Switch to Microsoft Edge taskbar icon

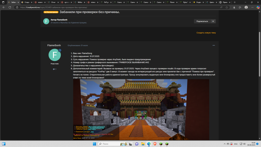(149, 144)
